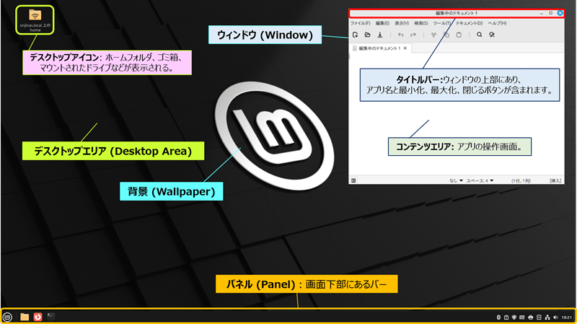
Task: Close the text editor window
Action: pos(560,13)
